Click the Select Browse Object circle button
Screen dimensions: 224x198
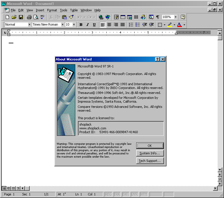click(x=220, y=179)
